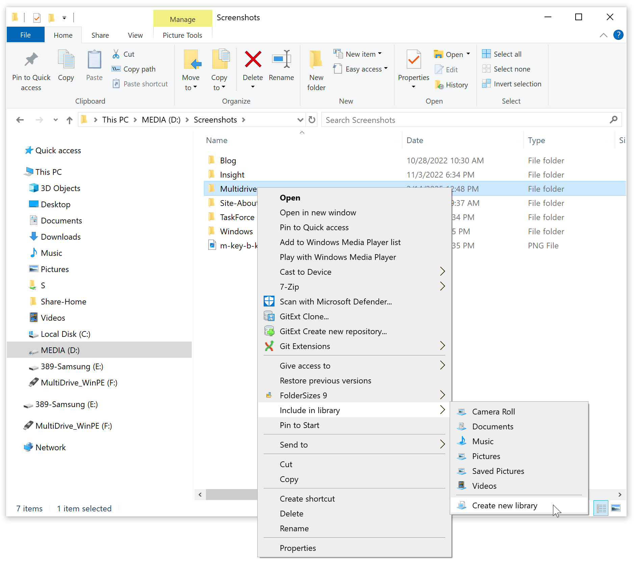634x563 pixels.
Task: Click the search magnifier icon
Action: [613, 120]
